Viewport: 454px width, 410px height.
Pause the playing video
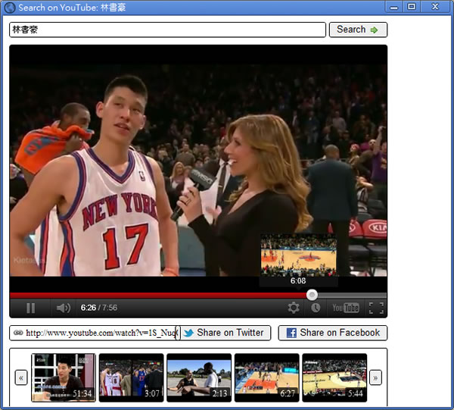(31, 308)
